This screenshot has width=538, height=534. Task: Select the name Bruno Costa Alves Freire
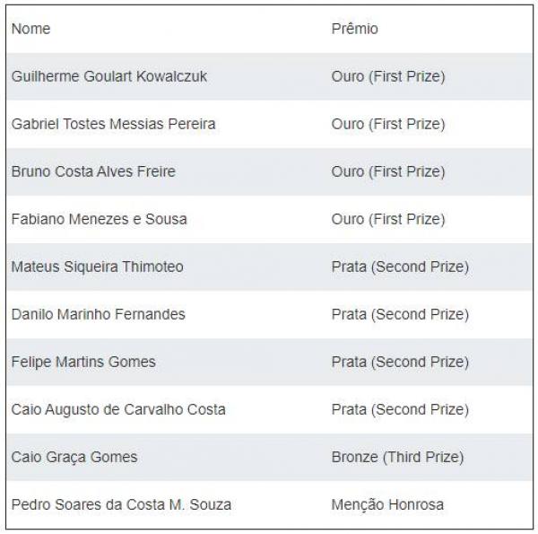[x=93, y=171]
